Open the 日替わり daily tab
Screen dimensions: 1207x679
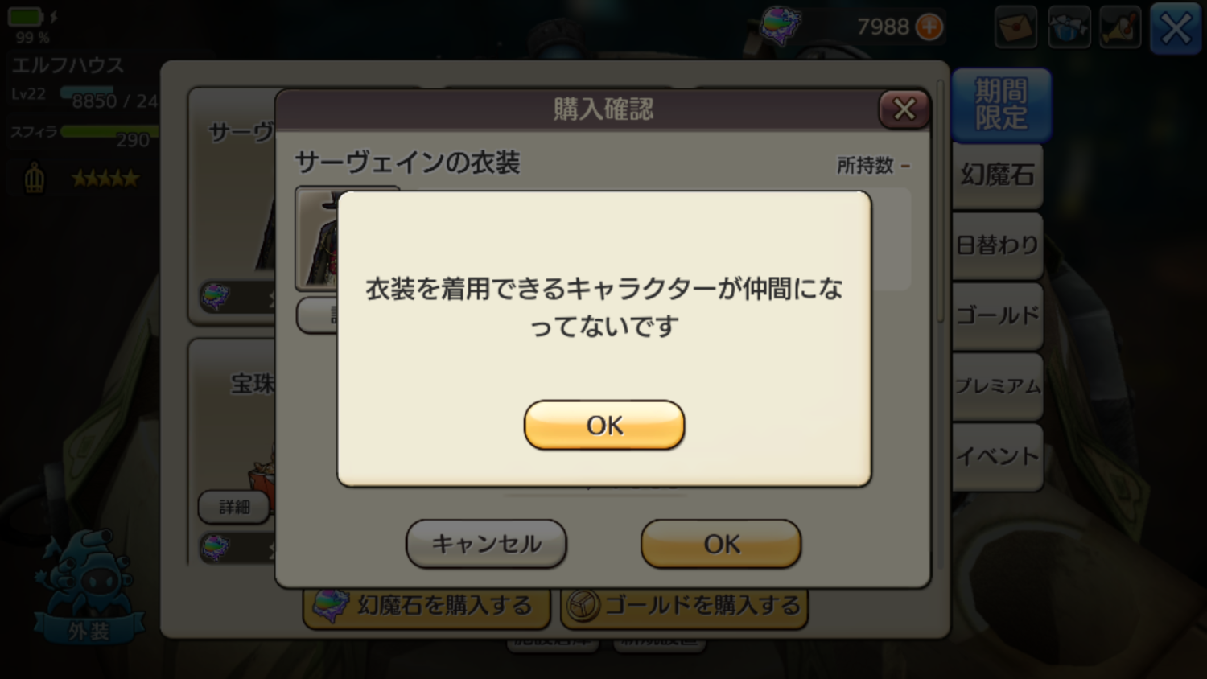tap(998, 245)
